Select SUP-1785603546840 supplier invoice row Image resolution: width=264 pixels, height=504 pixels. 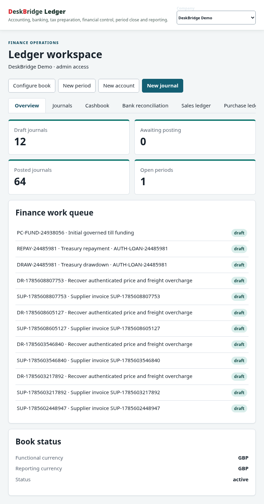tap(132, 360)
